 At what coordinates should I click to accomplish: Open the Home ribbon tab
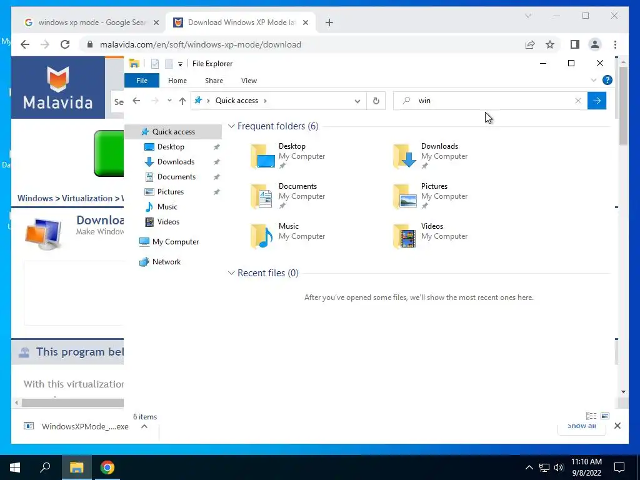[x=177, y=81]
